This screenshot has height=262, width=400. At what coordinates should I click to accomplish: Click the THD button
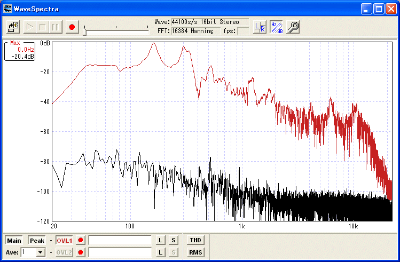tap(195, 241)
